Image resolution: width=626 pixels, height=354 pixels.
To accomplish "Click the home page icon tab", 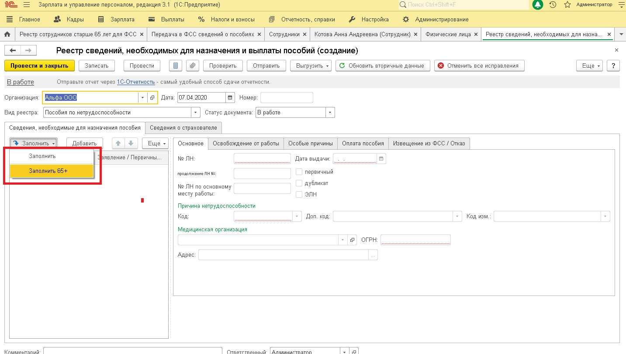I will pos(7,34).
